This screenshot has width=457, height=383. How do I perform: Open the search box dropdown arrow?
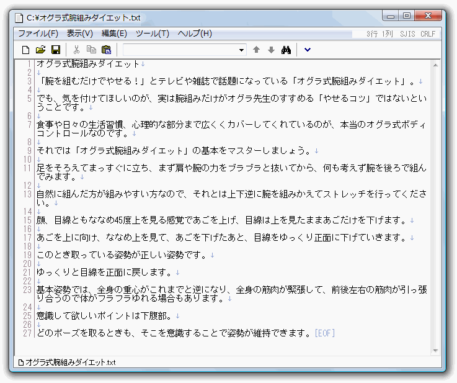tap(241, 50)
